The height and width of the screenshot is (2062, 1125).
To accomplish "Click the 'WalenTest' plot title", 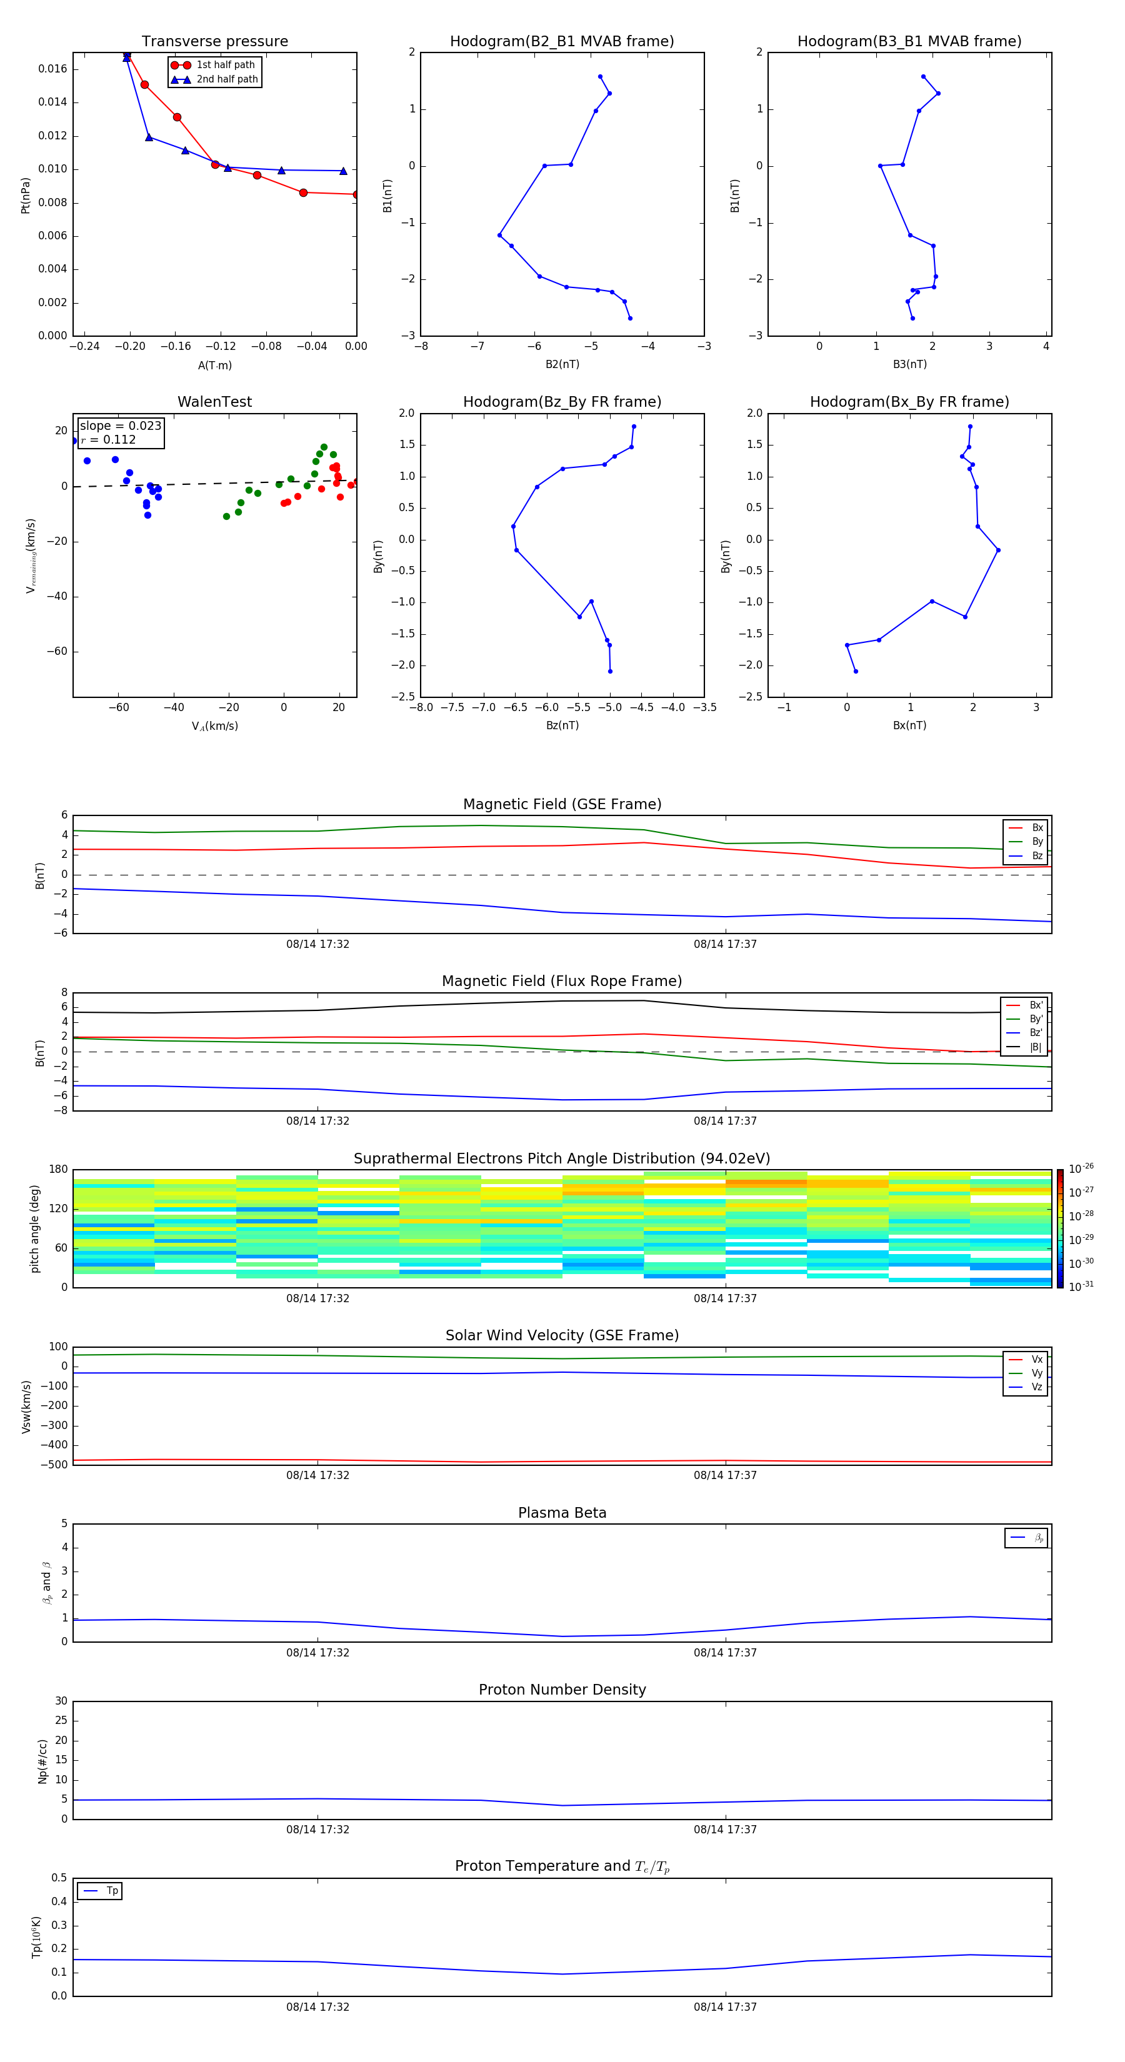I will coord(214,402).
